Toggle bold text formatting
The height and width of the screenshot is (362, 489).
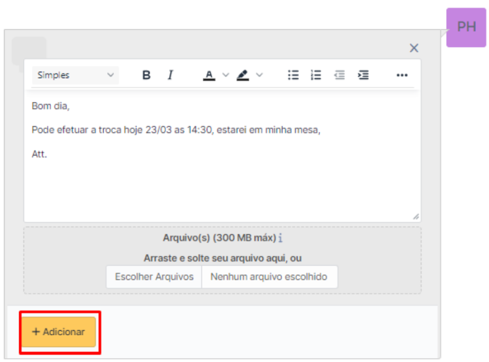(x=146, y=75)
